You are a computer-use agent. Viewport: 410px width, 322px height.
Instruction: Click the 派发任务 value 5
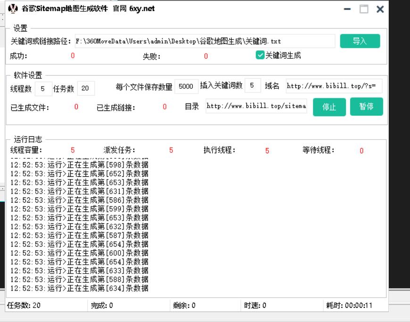(171, 150)
